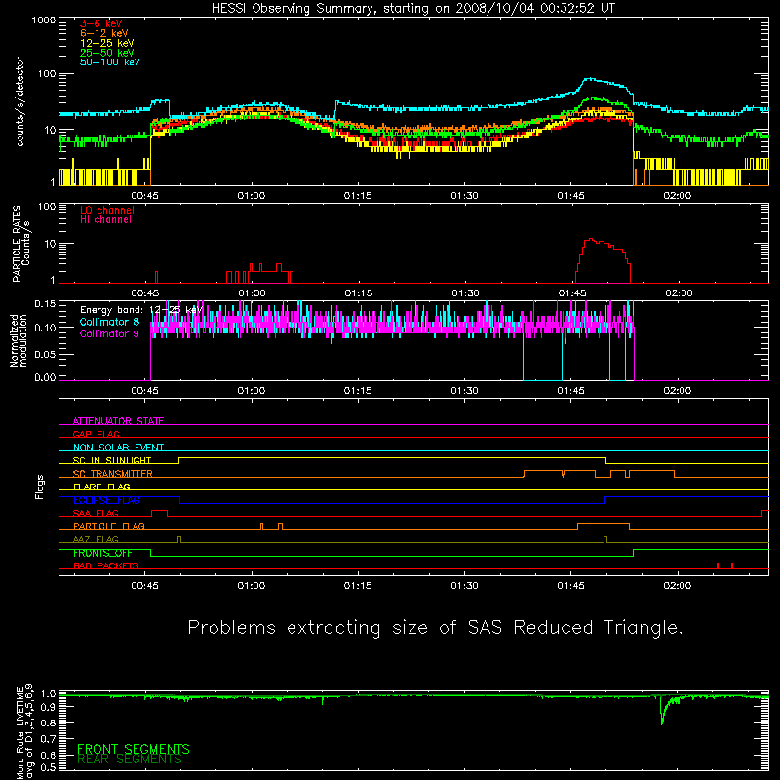The height and width of the screenshot is (780, 780).
Task: Click the 01:00 tick label under counts plot
Action: click(x=252, y=196)
